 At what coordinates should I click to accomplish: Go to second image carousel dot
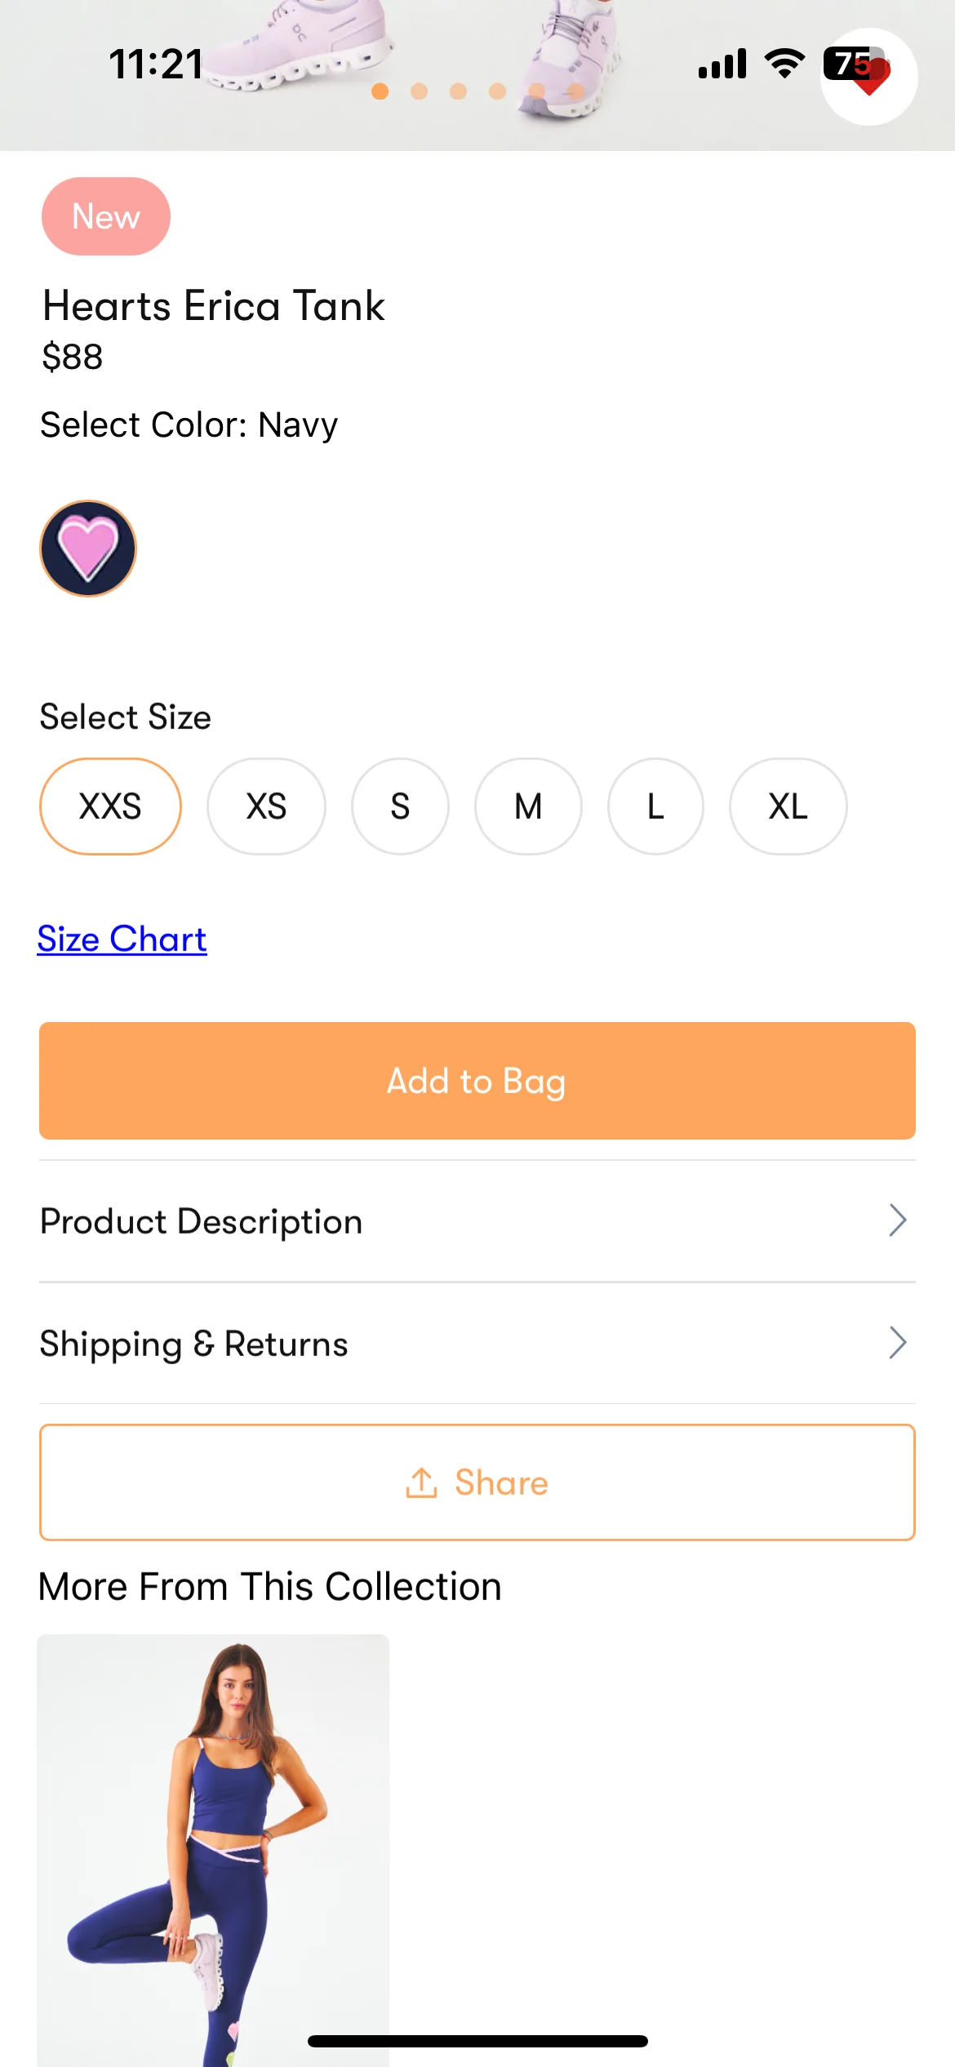click(419, 91)
